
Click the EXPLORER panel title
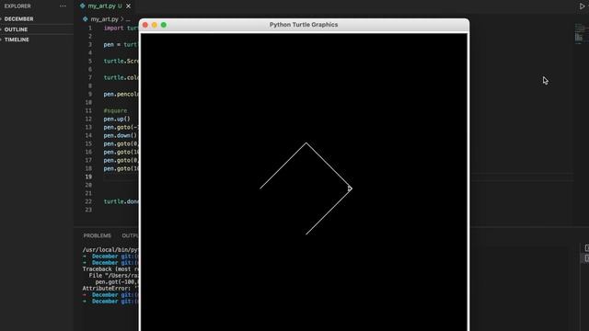(17, 6)
